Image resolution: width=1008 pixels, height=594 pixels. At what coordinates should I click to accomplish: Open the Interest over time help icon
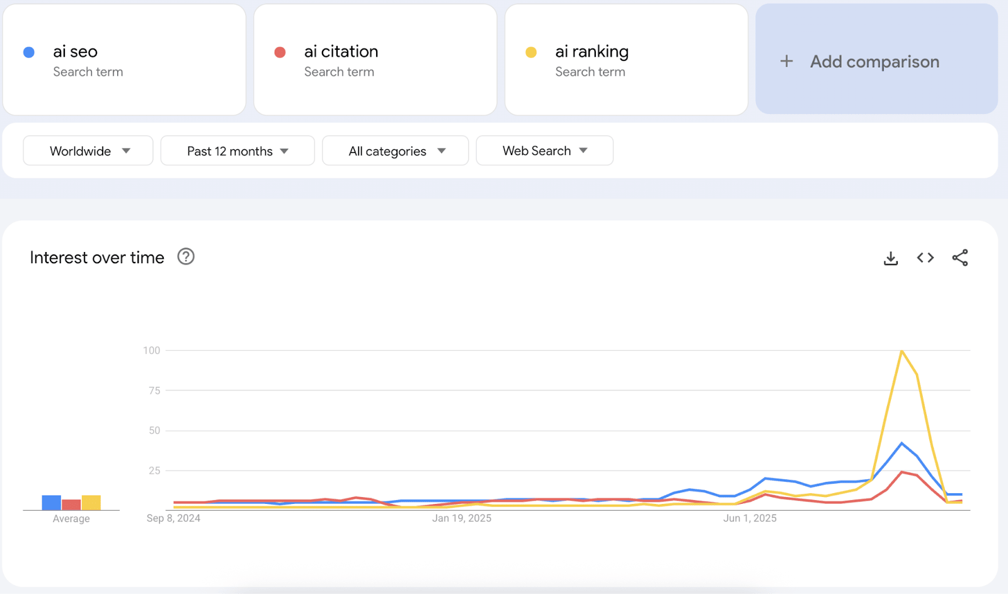186,257
